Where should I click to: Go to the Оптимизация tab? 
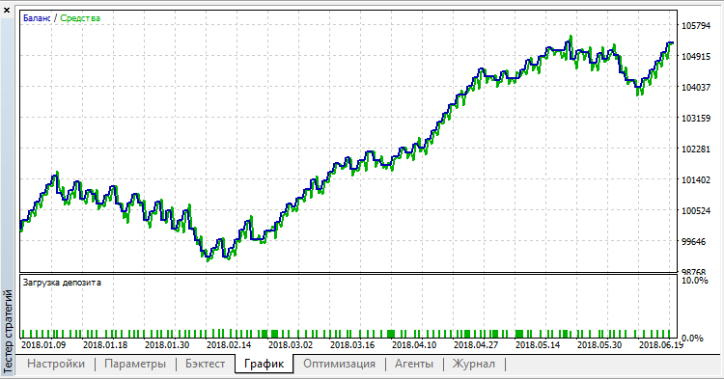coord(339,364)
